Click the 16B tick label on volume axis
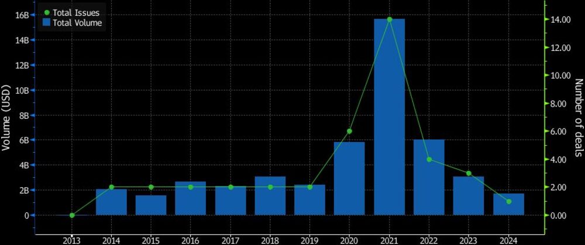Viewport: 585px width, 245px height. 21,15
